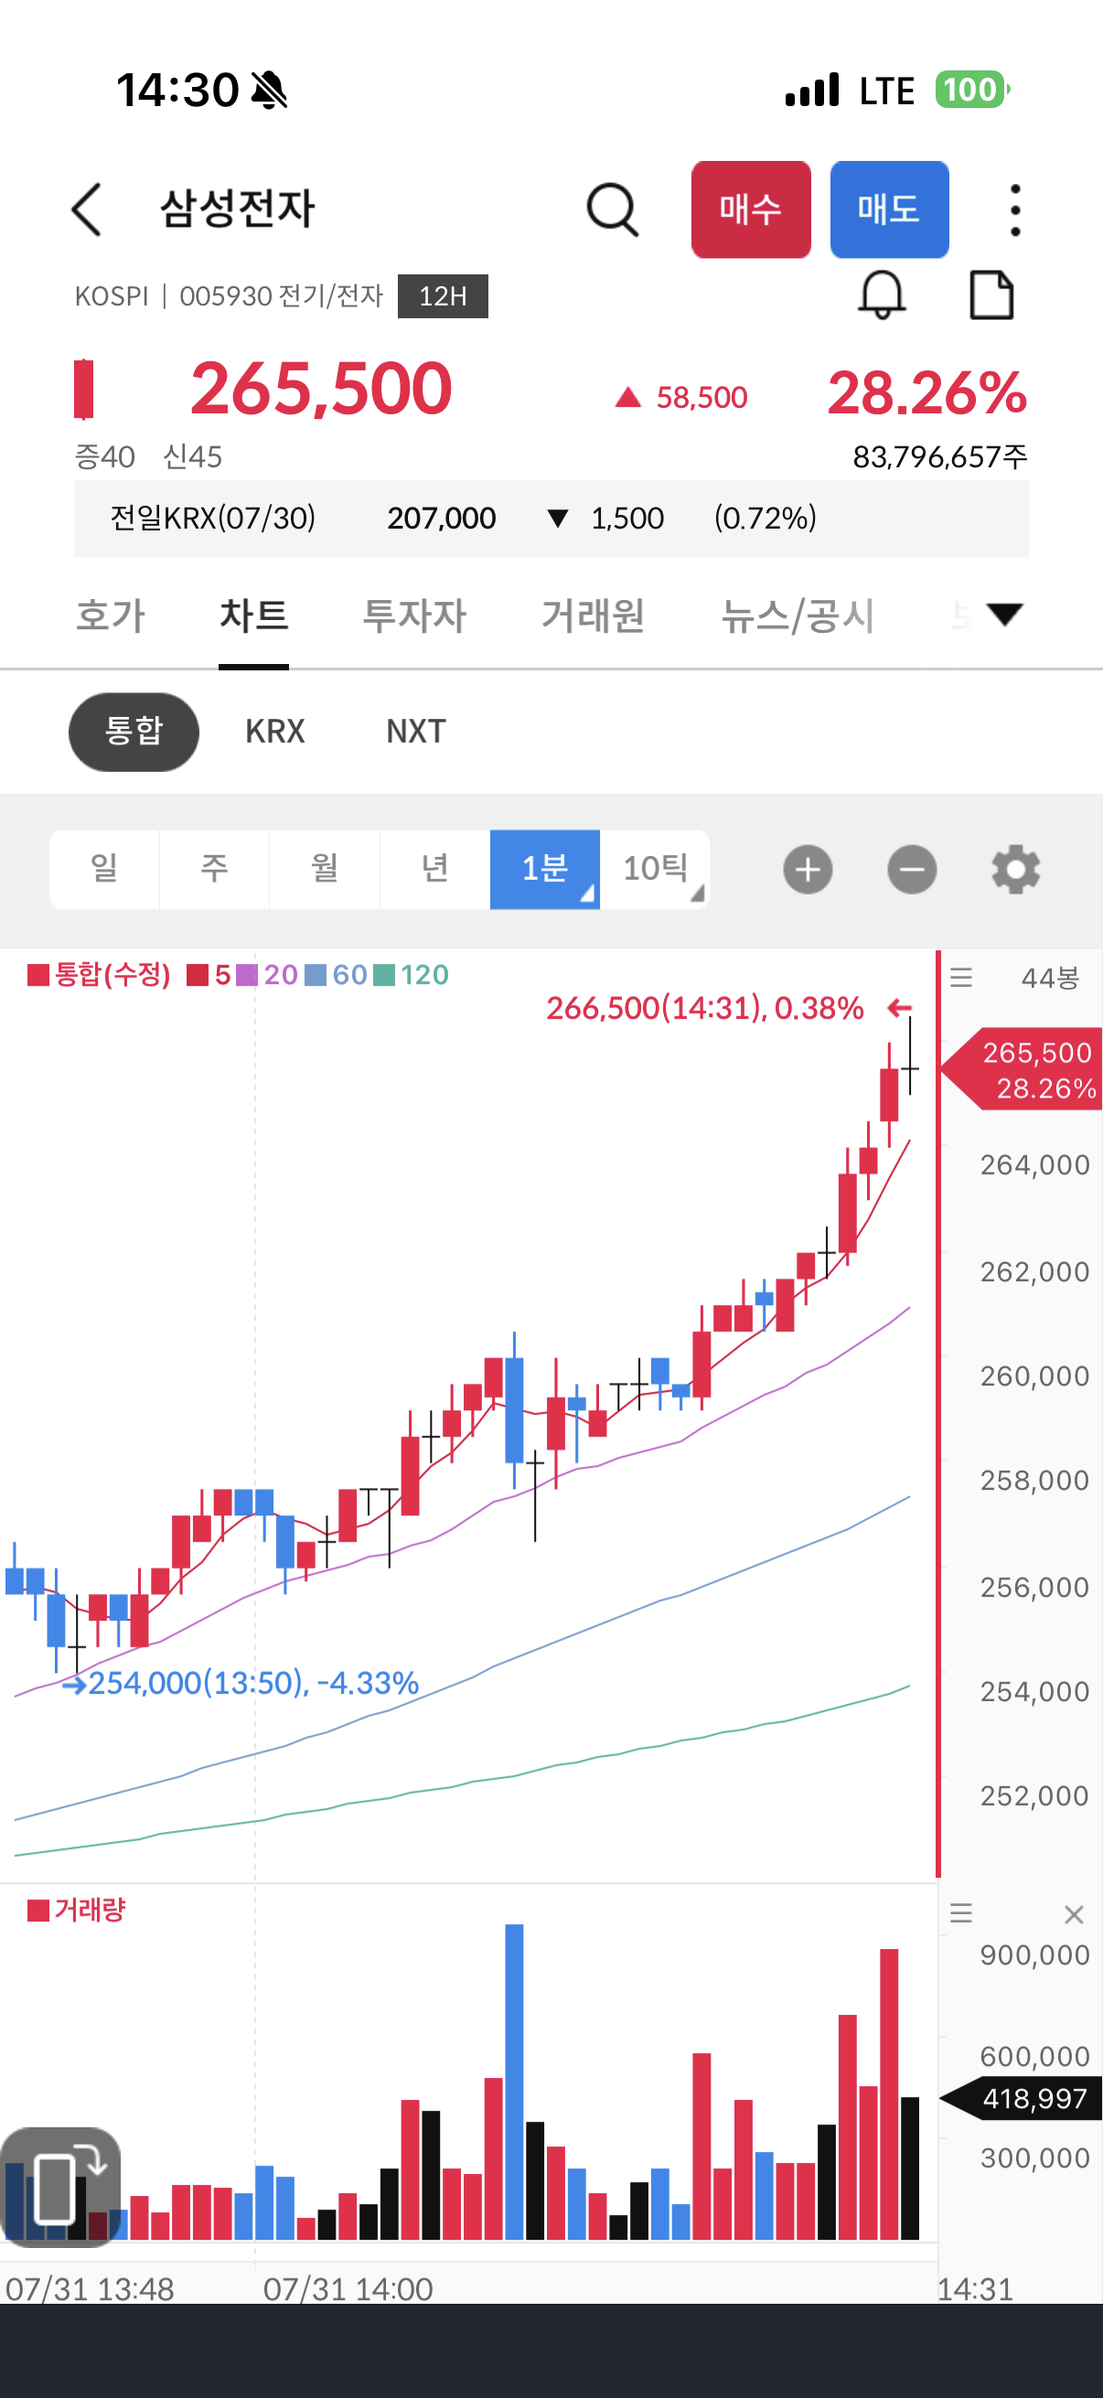Tap the price alert bell icon
Image resolution: width=1103 pixels, height=2398 pixels.
881,295
